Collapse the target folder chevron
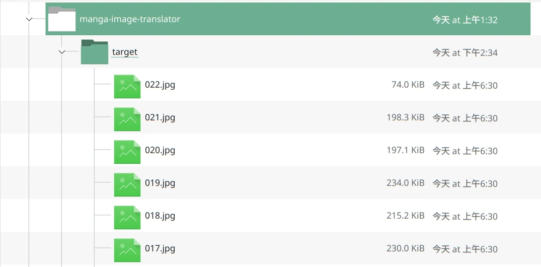The width and height of the screenshot is (541, 267). point(62,52)
